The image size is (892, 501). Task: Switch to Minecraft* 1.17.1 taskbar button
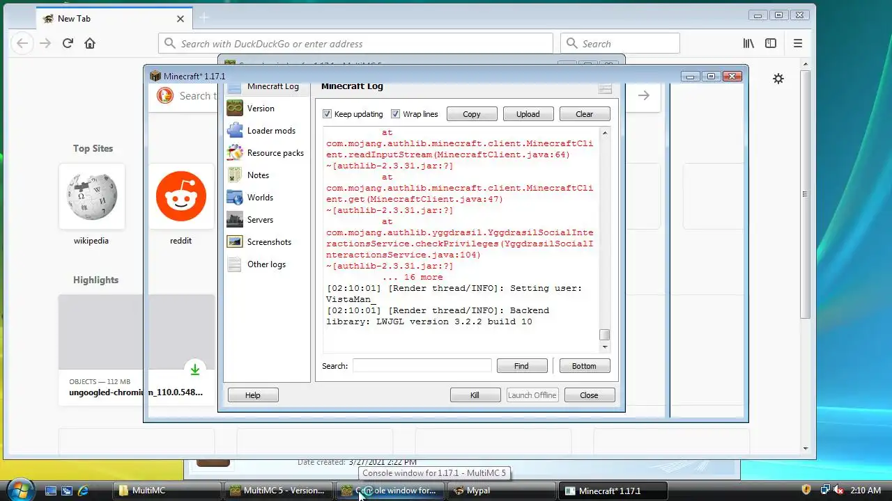click(613, 491)
